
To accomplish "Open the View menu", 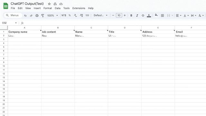I will pos(28,8).
